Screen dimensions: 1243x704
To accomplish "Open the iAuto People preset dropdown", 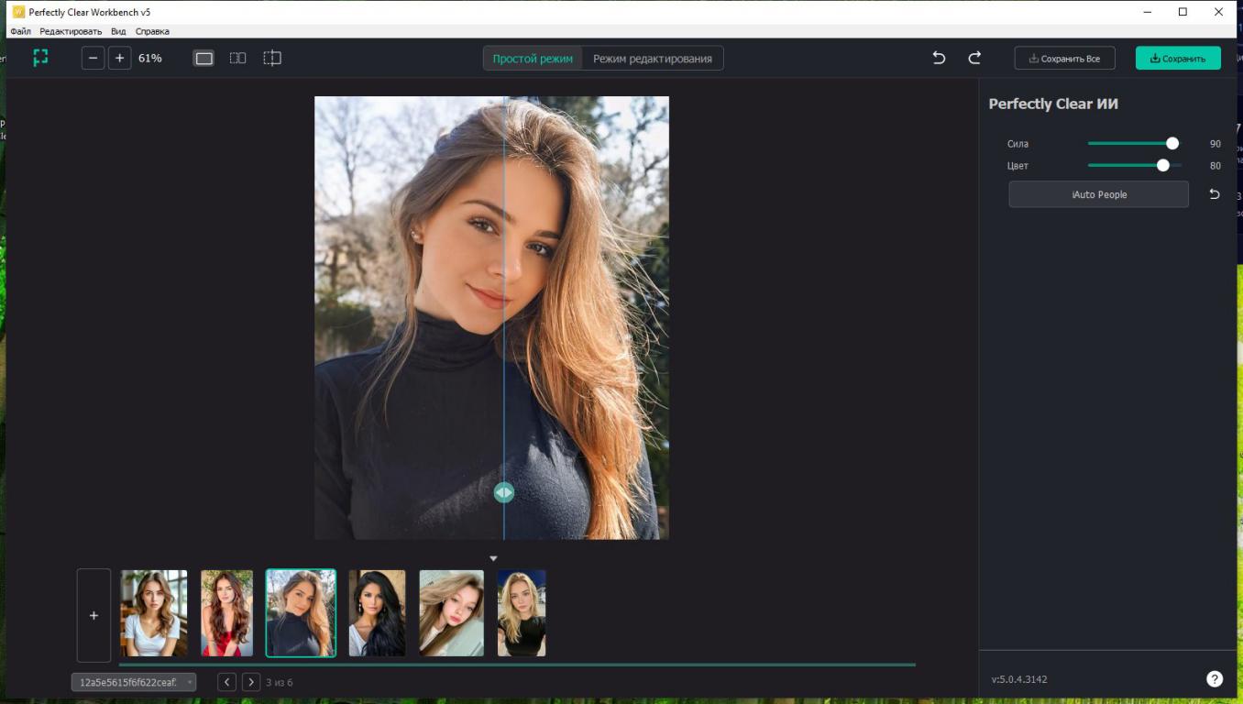I will coord(1098,194).
